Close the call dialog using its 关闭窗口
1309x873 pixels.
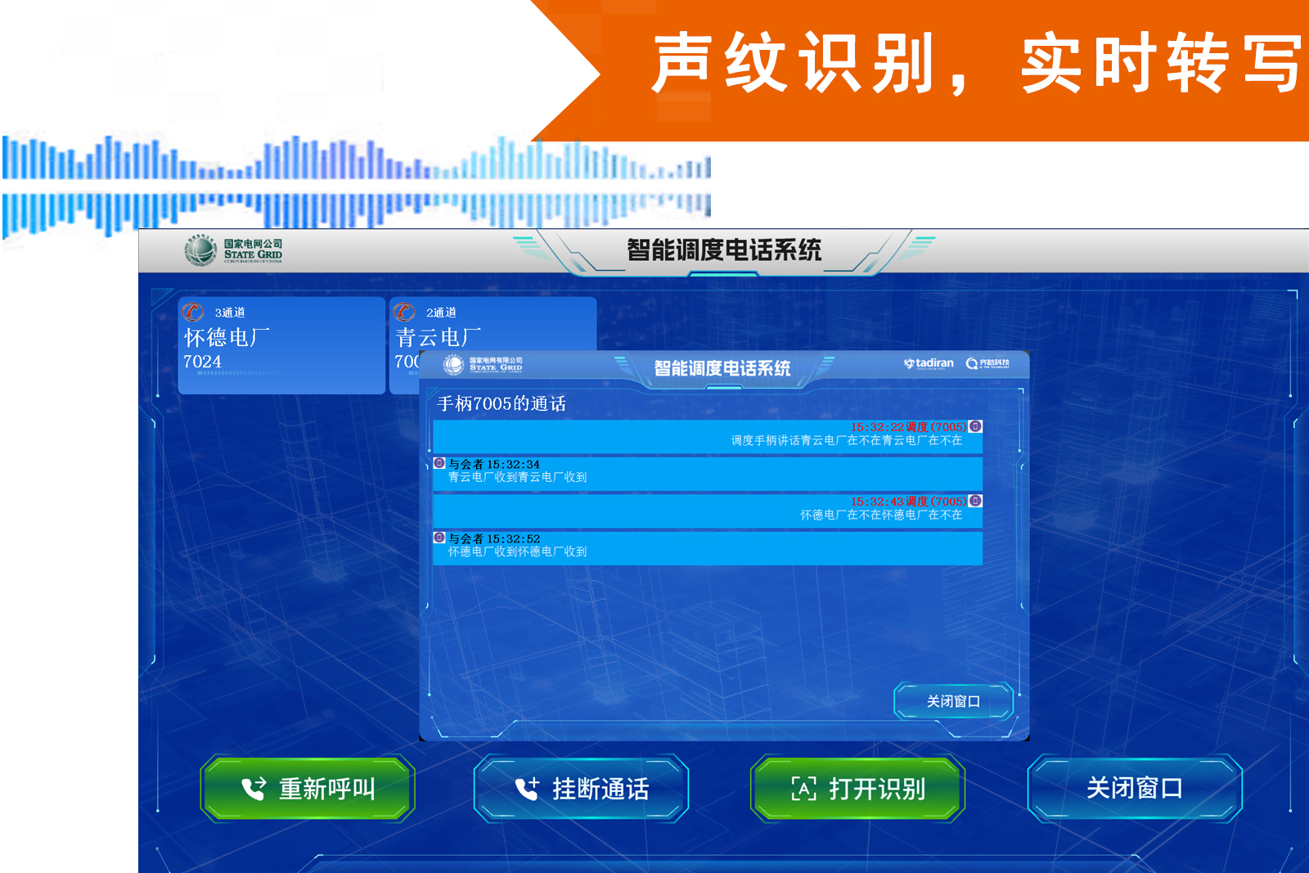click(x=953, y=701)
